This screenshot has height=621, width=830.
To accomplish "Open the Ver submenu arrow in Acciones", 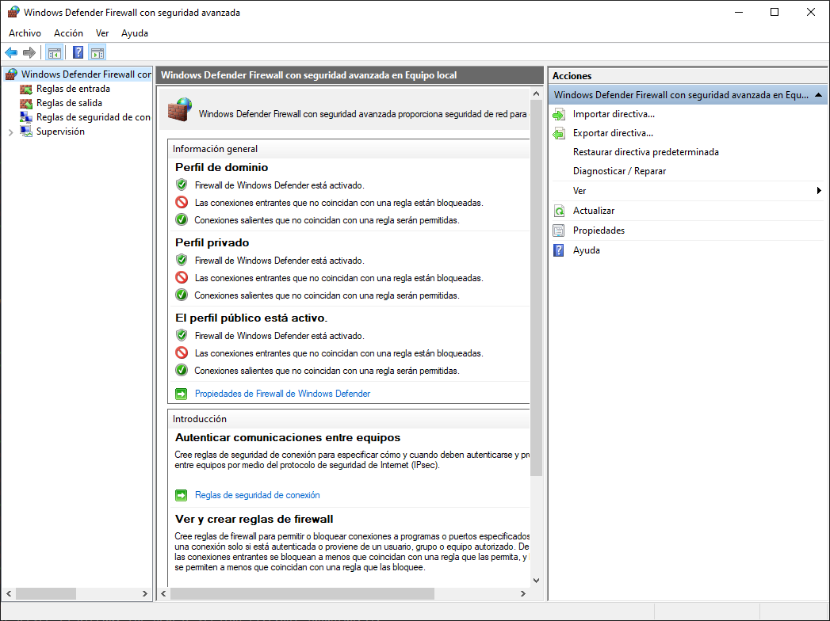I will coord(819,190).
